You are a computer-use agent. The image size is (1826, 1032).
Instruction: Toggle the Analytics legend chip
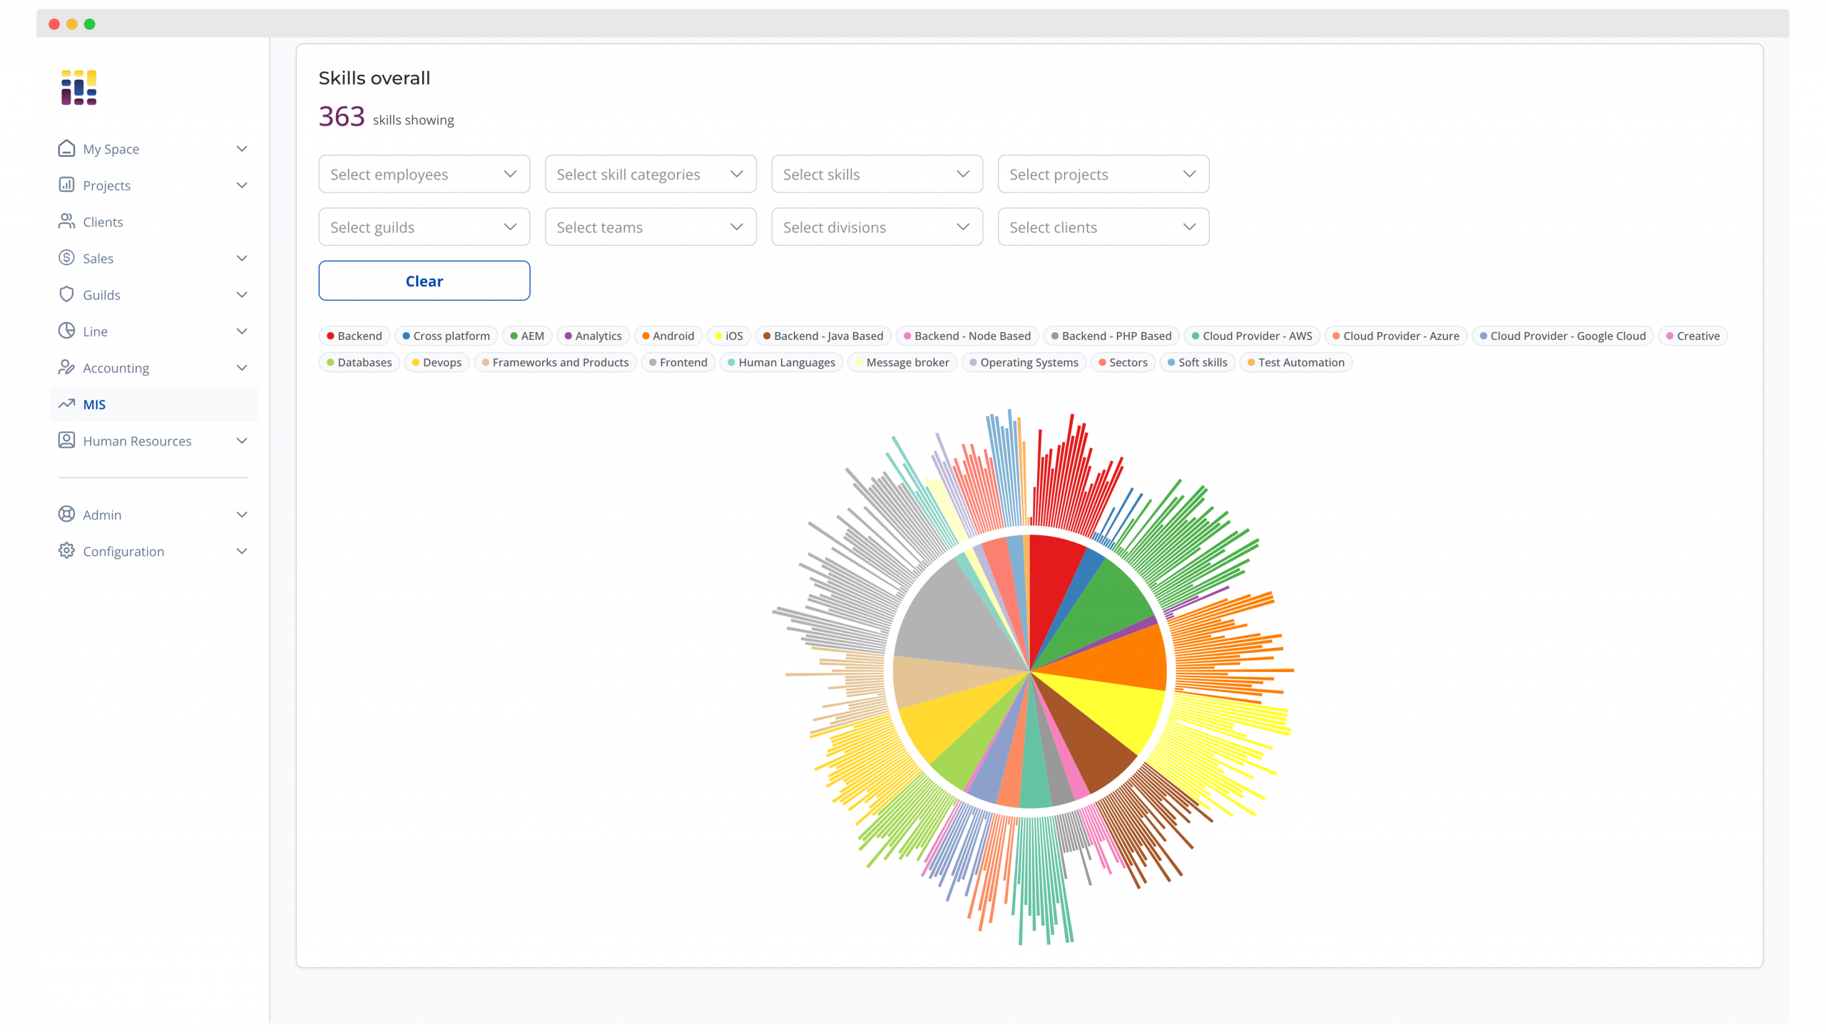(593, 336)
